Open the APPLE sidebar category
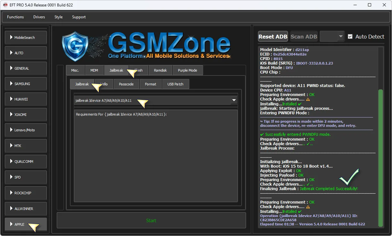The height and width of the screenshot is (236, 392). (x=26, y=224)
